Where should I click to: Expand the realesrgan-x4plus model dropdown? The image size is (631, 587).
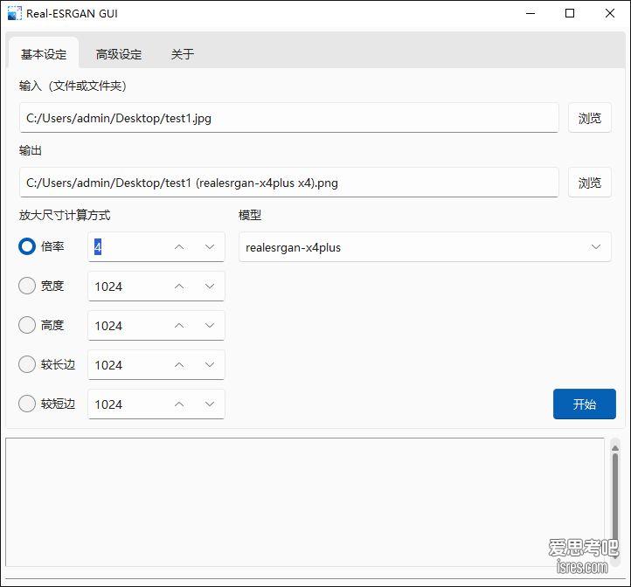[425, 247]
